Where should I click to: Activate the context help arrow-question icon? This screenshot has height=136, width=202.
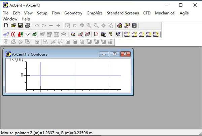click(118, 34)
